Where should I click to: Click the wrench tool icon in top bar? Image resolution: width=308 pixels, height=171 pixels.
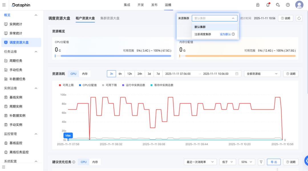(x=277, y=5)
